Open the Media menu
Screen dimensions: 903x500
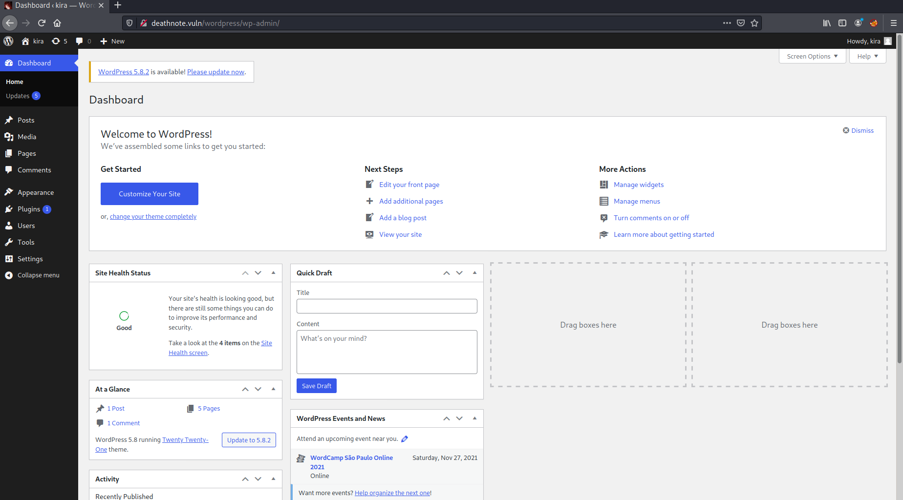pos(39,137)
